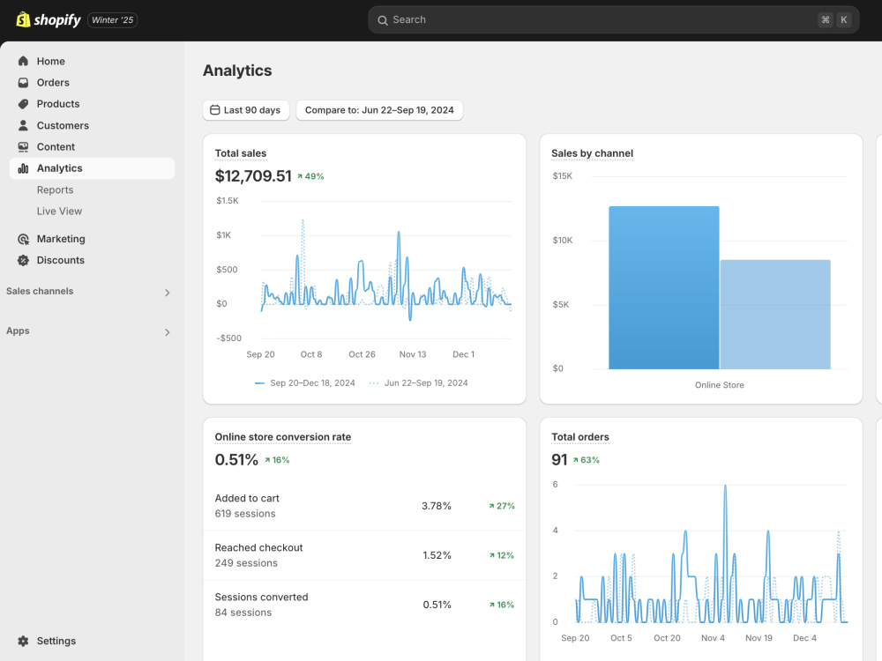
Task: Open the Compare to date range dropdown
Action: point(379,110)
